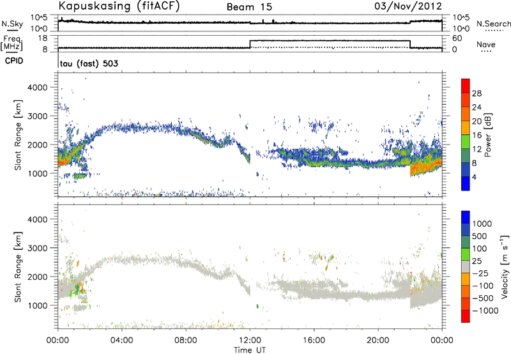Click the "Kapuskasing (fitACF)" title text
This screenshot has width=511, height=354.
[x=119, y=6]
